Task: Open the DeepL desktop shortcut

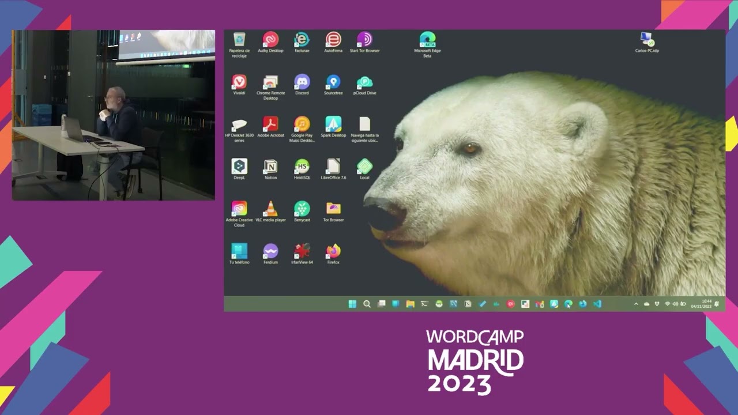Action: (x=239, y=169)
